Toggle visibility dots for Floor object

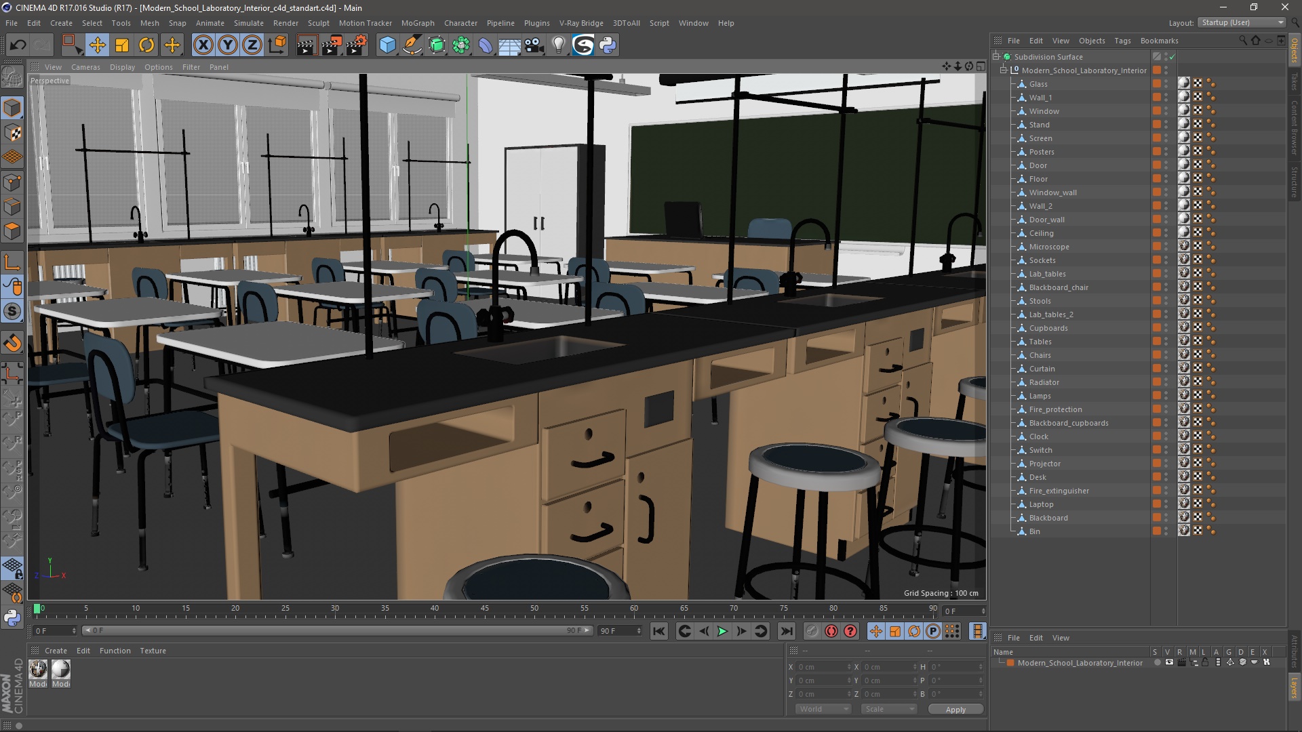coord(1166,179)
